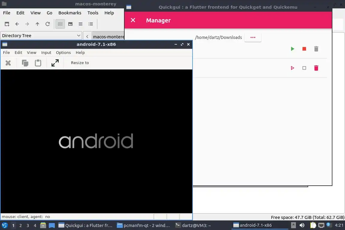Click the new tab icon in file manager toolbar
Image resolution: width=345 pixels, height=230 pixels.
click(x=7, y=24)
